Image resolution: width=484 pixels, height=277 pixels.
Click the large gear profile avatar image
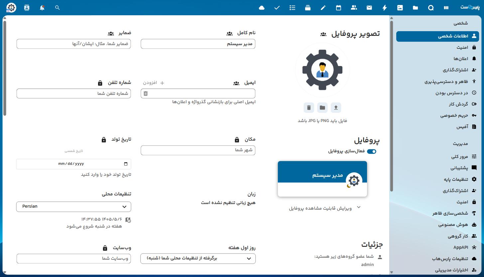322,70
